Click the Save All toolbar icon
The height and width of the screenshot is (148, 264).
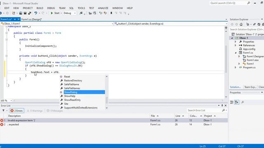pyautogui.click(x=30, y=13)
